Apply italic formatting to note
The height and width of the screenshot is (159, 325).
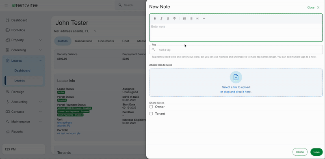point(161,19)
